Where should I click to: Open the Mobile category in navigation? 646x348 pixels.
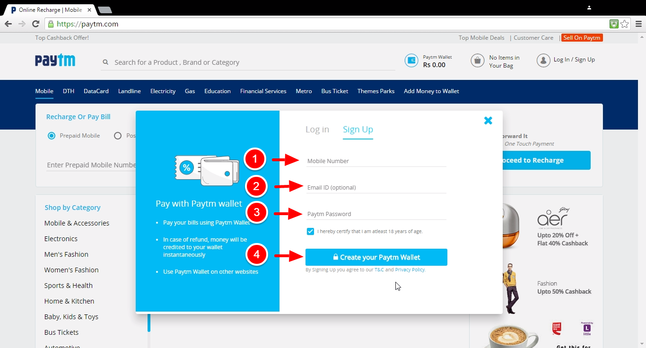point(44,91)
